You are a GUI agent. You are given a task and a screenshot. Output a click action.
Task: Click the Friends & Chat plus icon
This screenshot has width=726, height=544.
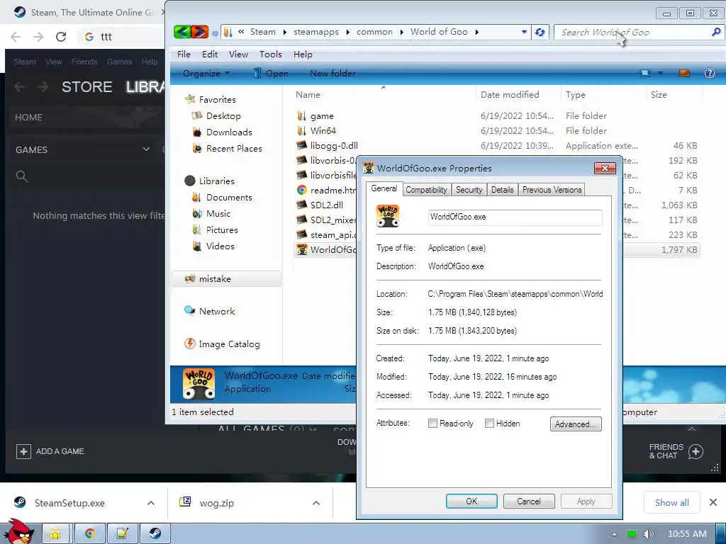point(696,451)
